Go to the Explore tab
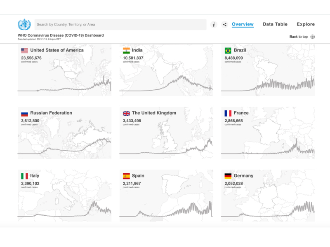This screenshot has width=330, height=247. (306, 24)
